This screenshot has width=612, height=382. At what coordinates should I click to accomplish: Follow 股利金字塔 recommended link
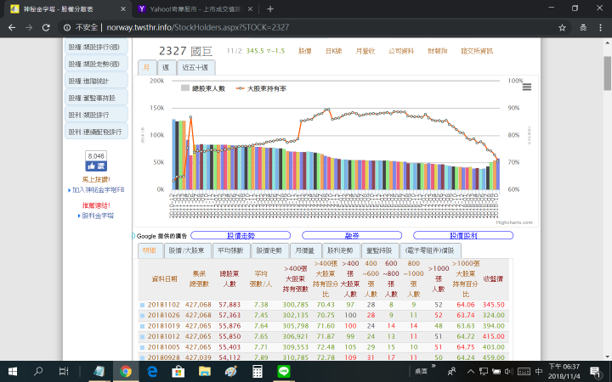(98, 216)
